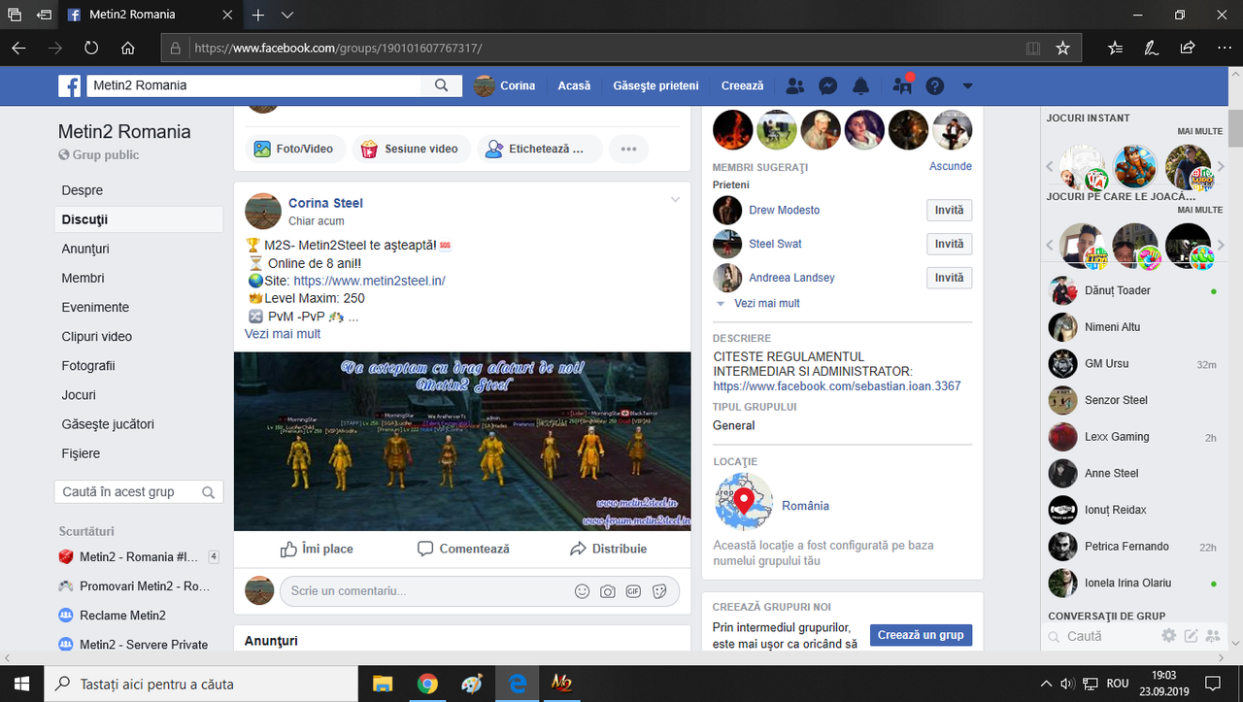The width and height of the screenshot is (1243, 702).
Task: Open the tab list chevron dropdown
Action: [x=287, y=16]
